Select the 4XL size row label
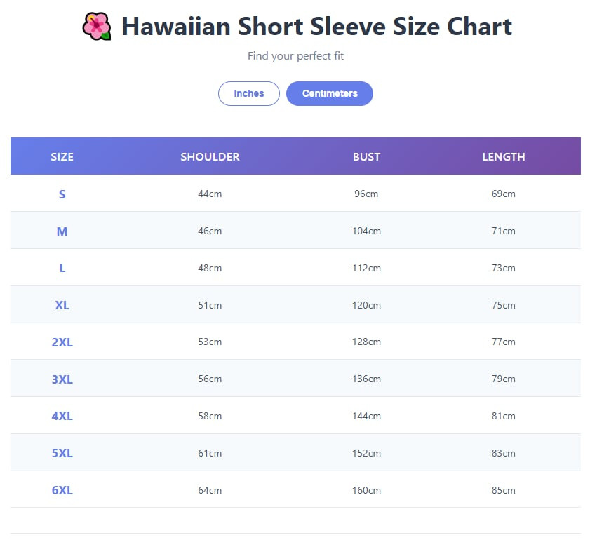This screenshot has width=590, height=547. tap(62, 416)
